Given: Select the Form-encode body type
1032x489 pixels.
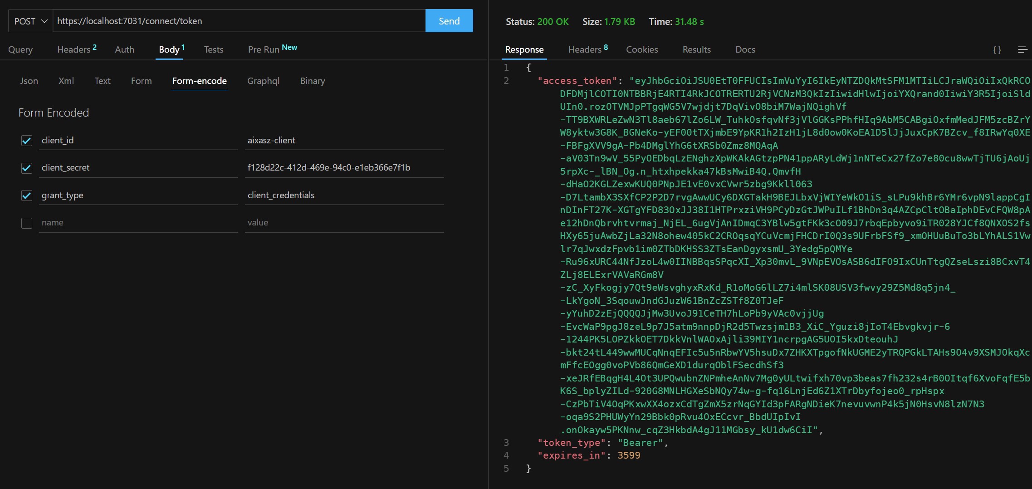Looking at the screenshot, I should (200, 81).
